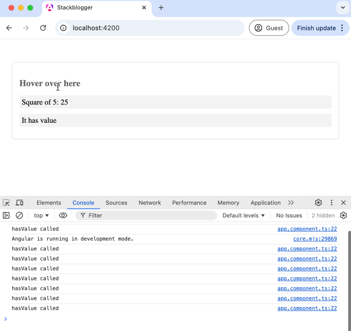Click the console Filter field
The width and height of the screenshot is (351, 331).
[x=146, y=215]
